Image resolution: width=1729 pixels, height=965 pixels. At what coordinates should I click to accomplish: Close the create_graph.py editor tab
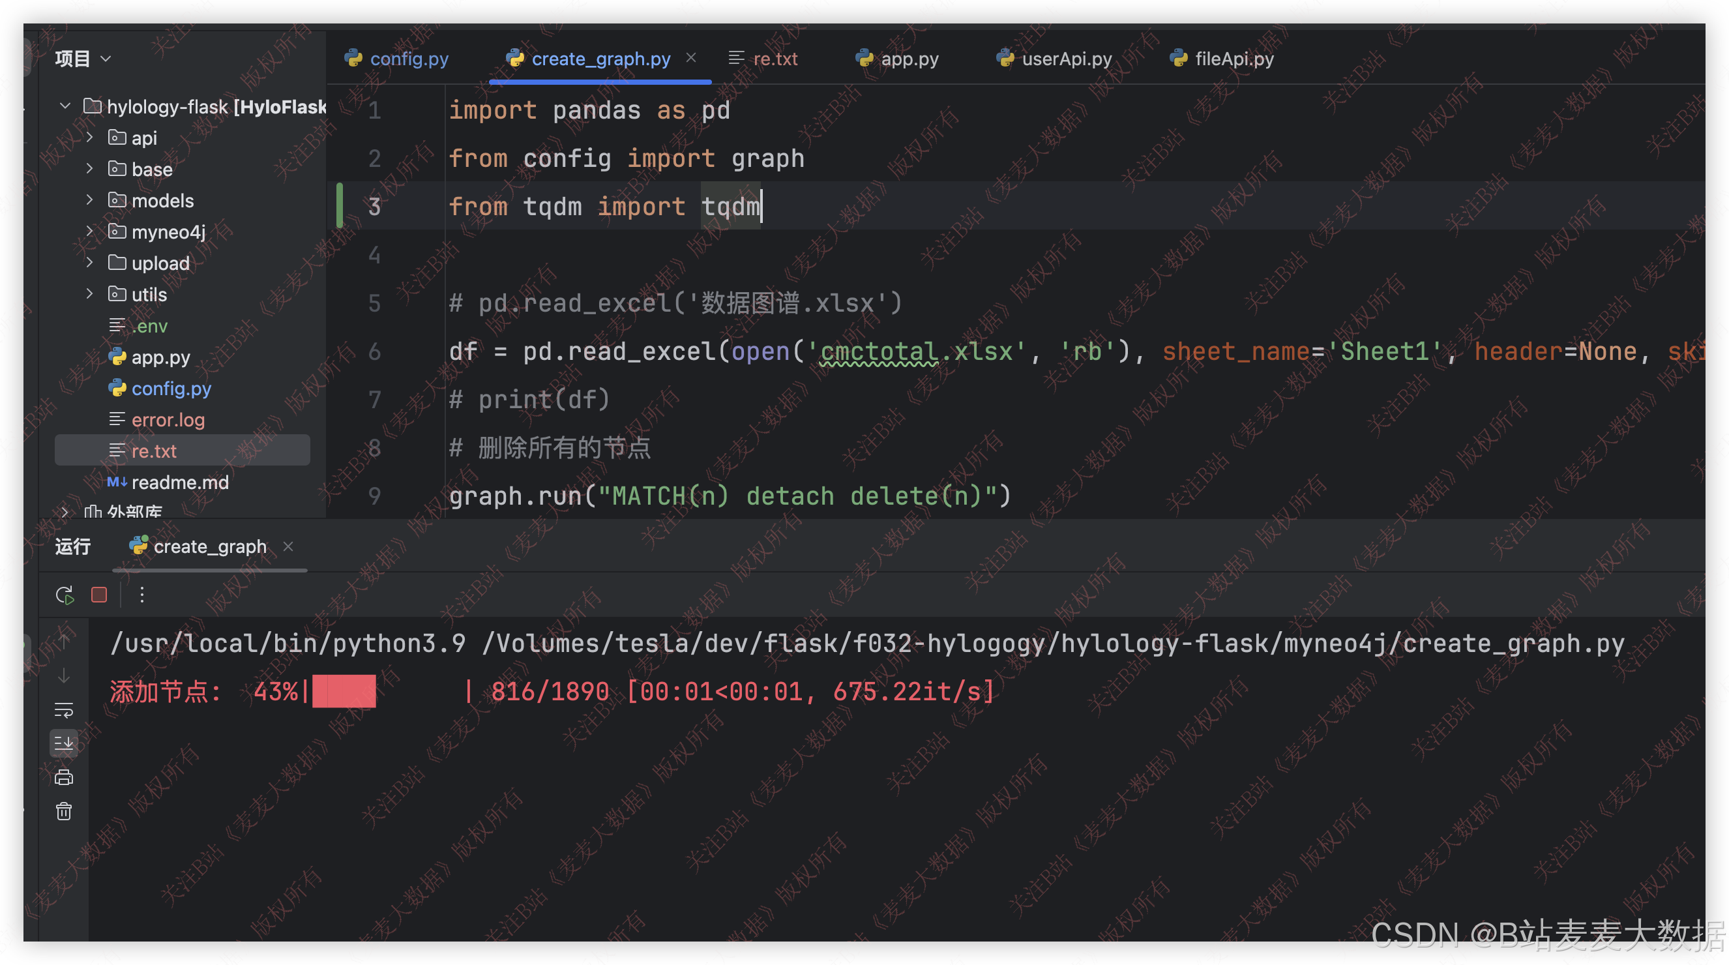pos(690,59)
